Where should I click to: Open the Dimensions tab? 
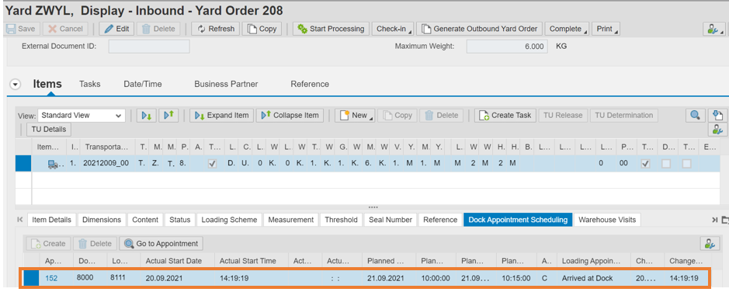coord(102,220)
